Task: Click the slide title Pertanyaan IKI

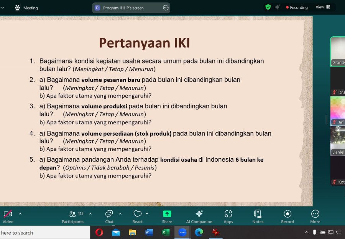Action: [145, 43]
